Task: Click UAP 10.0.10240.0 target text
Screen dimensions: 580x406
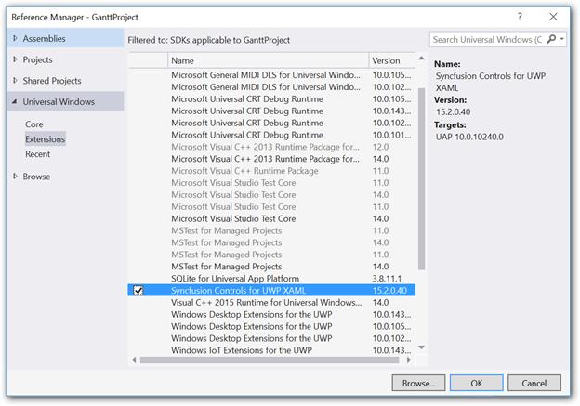Action: [469, 137]
